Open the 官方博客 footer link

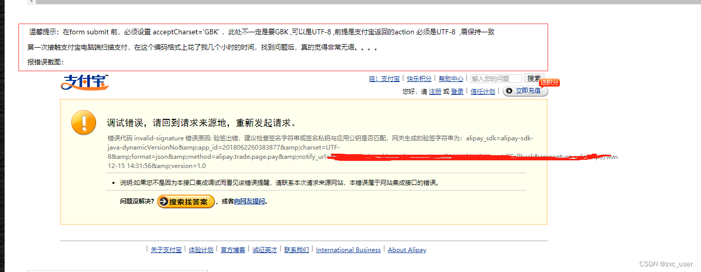point(233,250)
